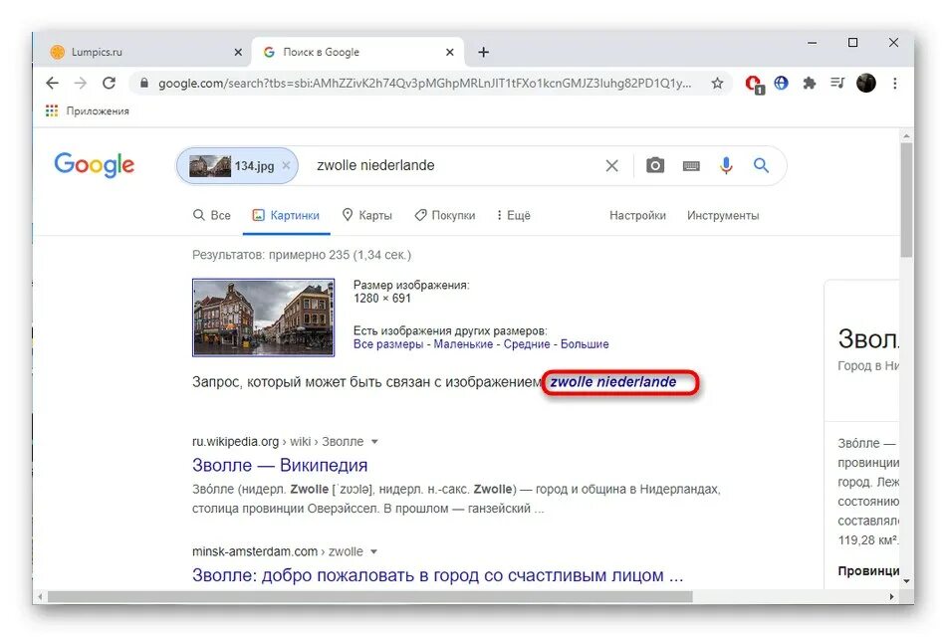This screenshot has height=637, width=946.
Task: Open the Приложения apps grid shortcut
Action: 87,111
